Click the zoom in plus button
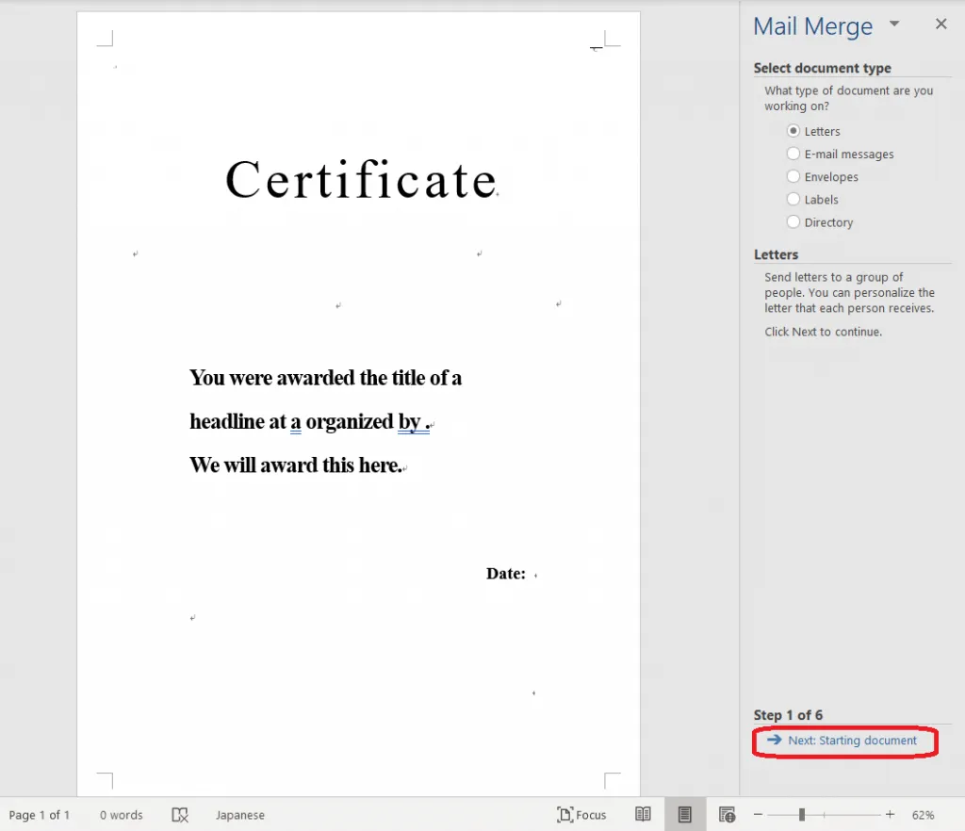The image size is (965, 831). pos(890,815)
